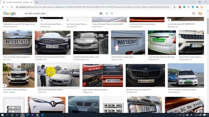This screenshot has height=117, width=209.
Task: Open the grey Skoda 'Deciphering Number Plates' image
Action: (x=91, y=43)
